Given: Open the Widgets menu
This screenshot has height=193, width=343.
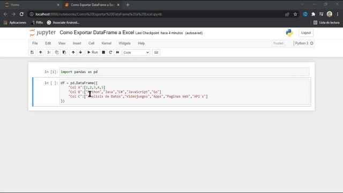Looking at the screenshot, I should point(124,43).
